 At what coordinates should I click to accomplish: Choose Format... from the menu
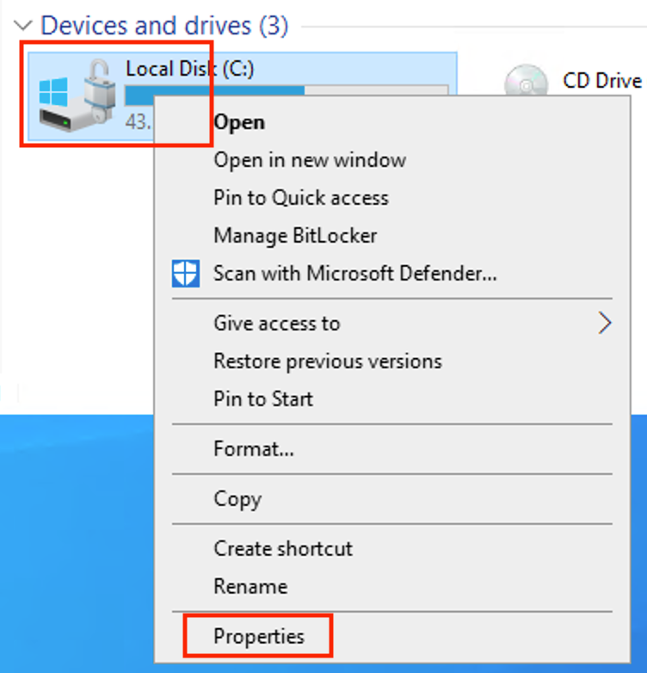pos(391,449)
